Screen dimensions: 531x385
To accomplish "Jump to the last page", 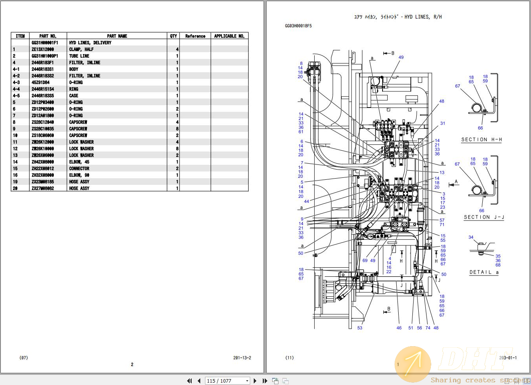I will 265,381.
